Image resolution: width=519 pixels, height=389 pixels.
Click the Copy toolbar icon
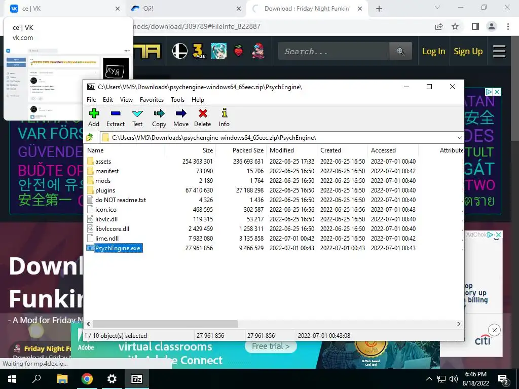point(159,113)
